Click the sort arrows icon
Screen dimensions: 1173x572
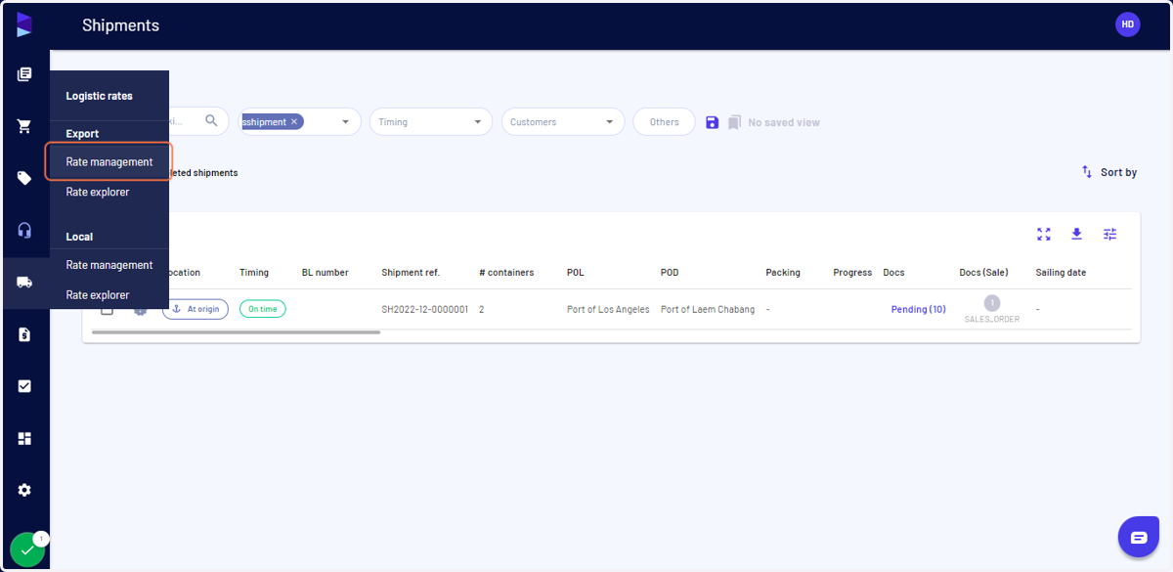point(1087,172)
